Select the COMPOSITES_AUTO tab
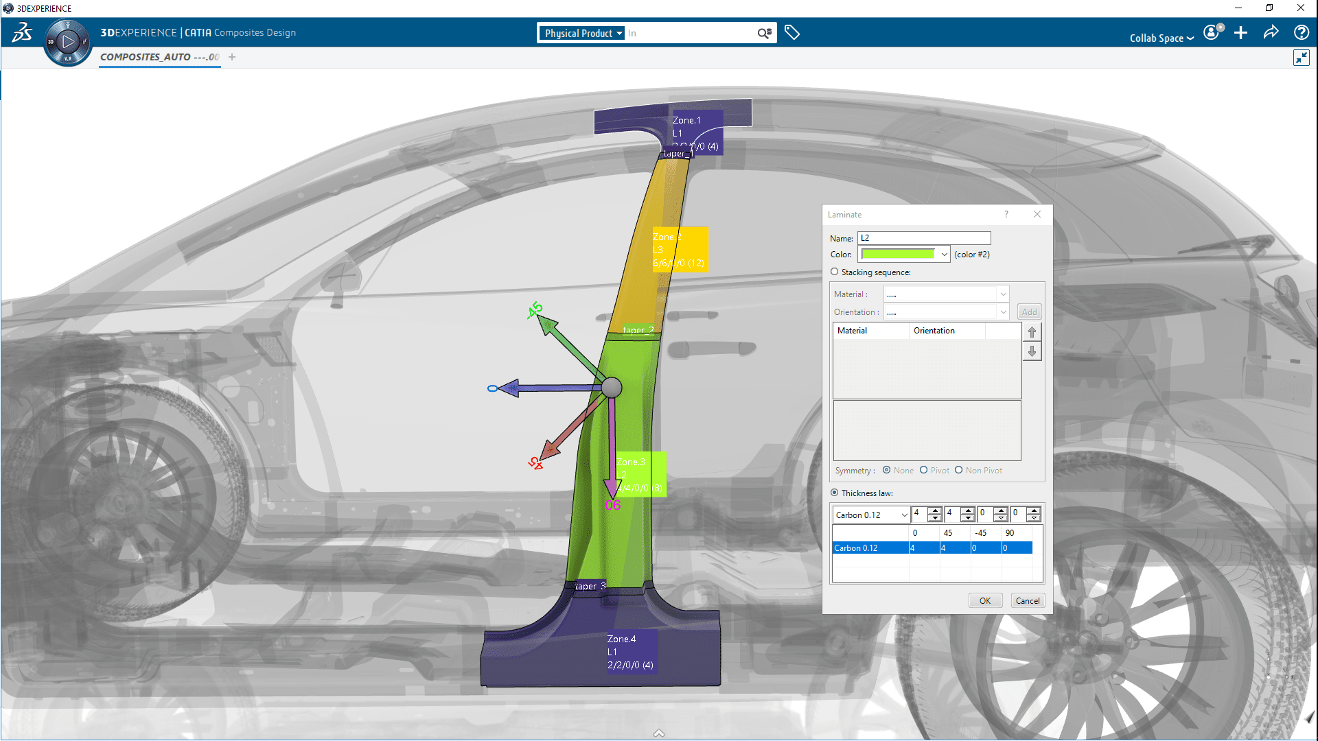Screen dimensions: 1318x741 point(159,57)
